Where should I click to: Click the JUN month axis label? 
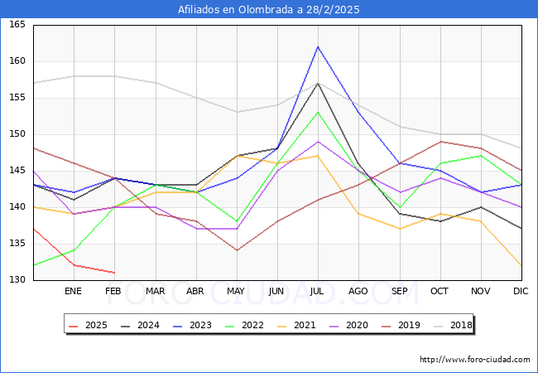[276, 291]
